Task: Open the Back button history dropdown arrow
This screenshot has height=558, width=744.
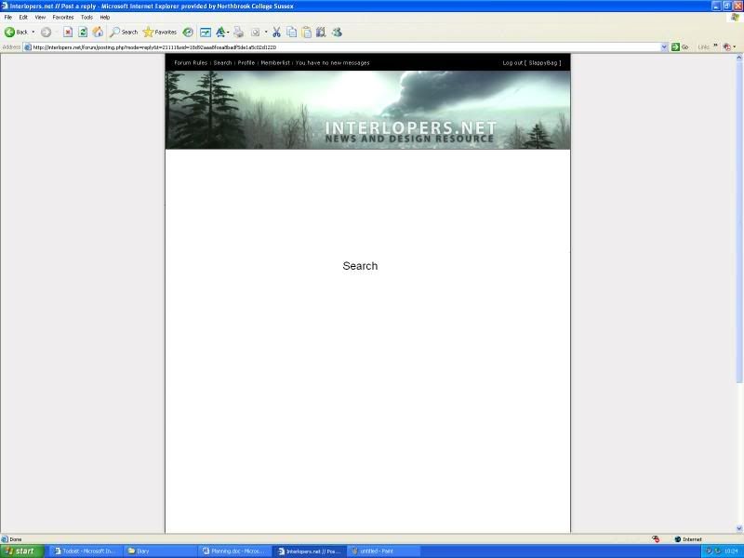Action: click(33, 32)
